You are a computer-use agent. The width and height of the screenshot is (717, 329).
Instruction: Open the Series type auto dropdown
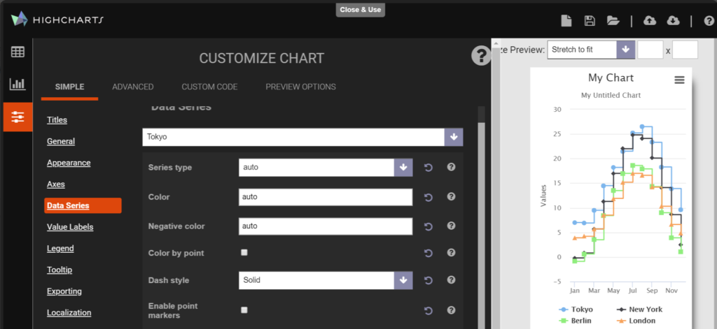[x=326, y=168]
